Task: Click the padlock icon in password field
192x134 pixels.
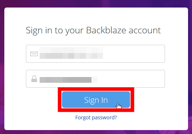Action: [x=34, y=79]
